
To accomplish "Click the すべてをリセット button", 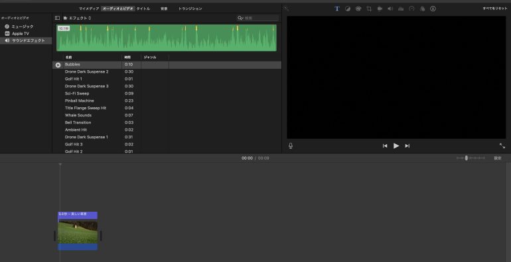I will pos(495,9).
